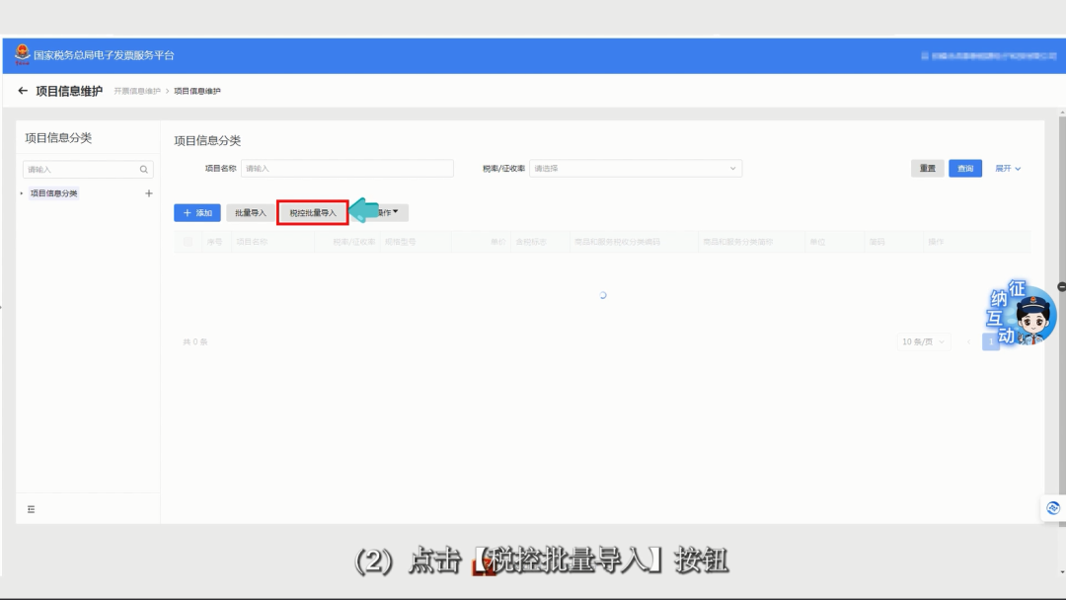
Task: Click the tax bureau emblem logo
Action: (22, 55)
